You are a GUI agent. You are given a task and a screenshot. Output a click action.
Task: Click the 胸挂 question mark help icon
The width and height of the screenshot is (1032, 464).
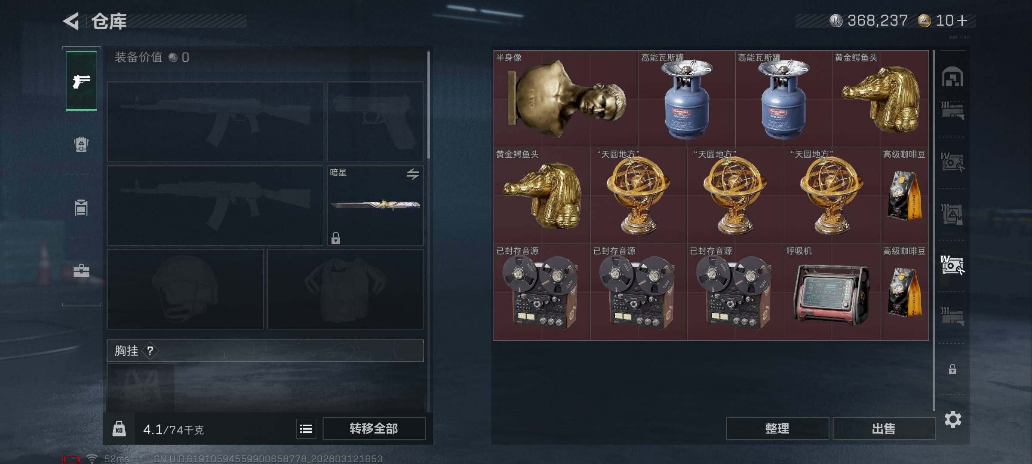[150, 351]
